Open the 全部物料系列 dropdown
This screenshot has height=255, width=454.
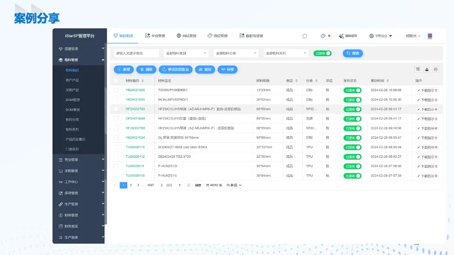tap(286, 53)
